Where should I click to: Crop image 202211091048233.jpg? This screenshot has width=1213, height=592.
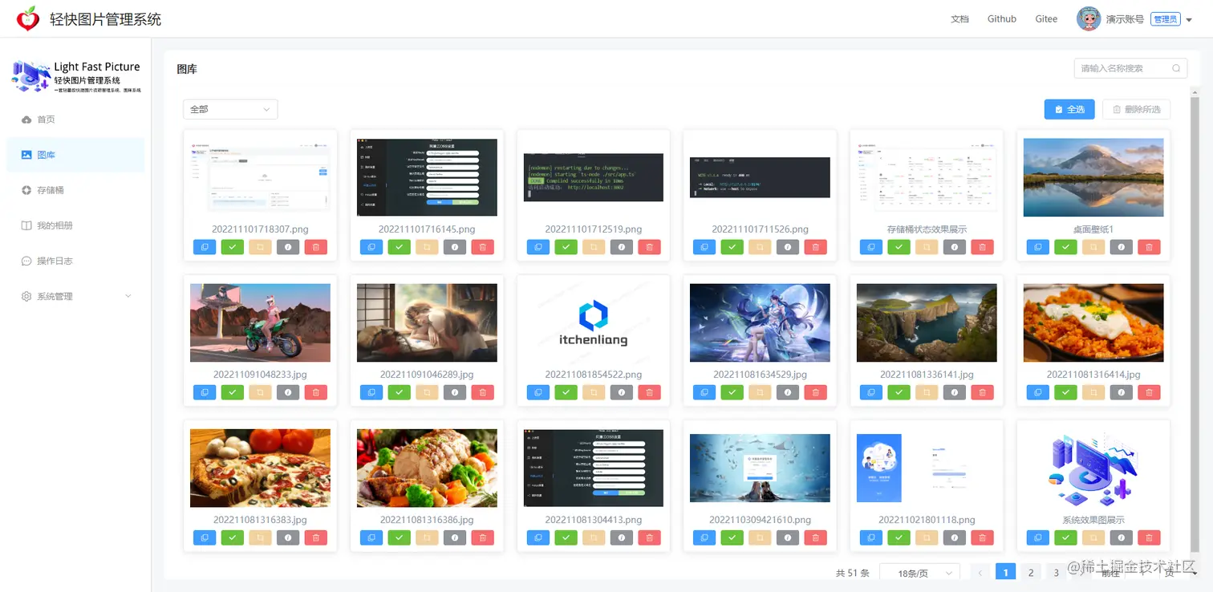260,392
